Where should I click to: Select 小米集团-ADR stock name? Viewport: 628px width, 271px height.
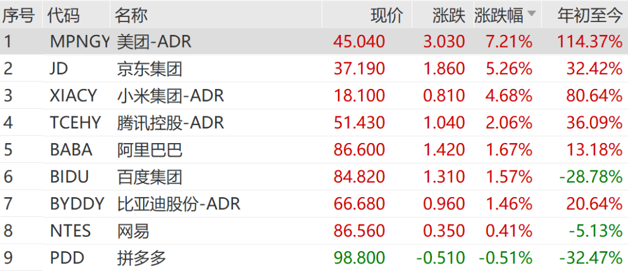tap(170, 96)
